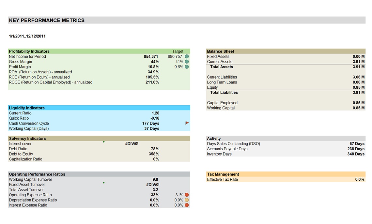Select the Total Assets label
The width and height of the screenshot is (372, 224).
[x=222, y=67]
